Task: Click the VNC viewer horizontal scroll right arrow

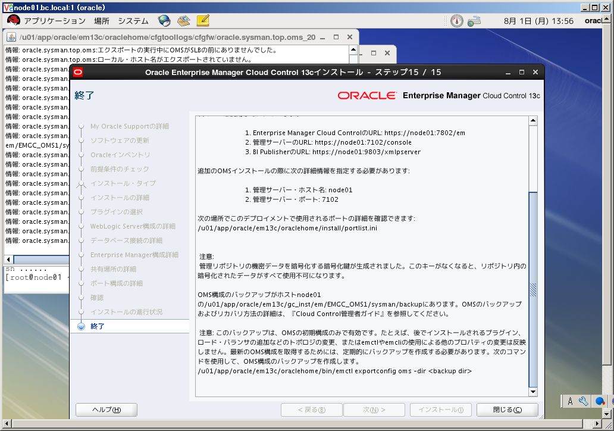Action: coord(596,423)
